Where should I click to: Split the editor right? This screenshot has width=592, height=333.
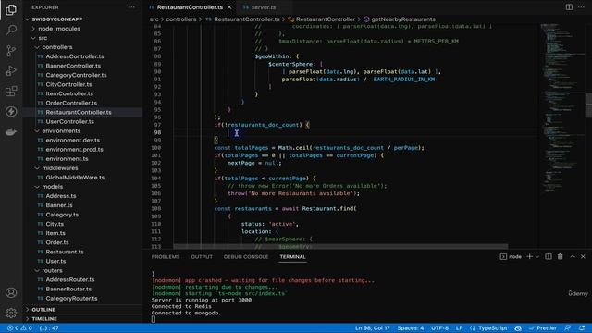tap(569, 7)
